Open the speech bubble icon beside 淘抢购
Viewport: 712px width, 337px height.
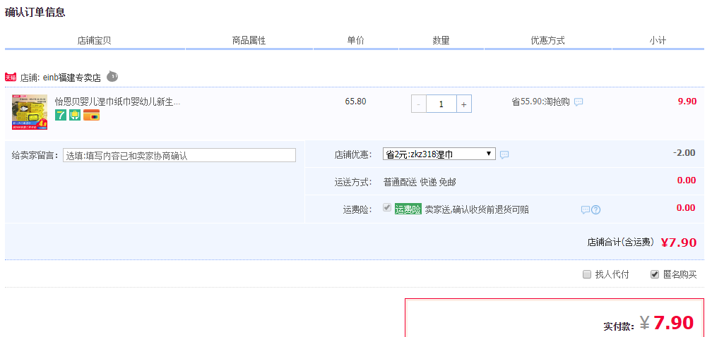point(578,102)
